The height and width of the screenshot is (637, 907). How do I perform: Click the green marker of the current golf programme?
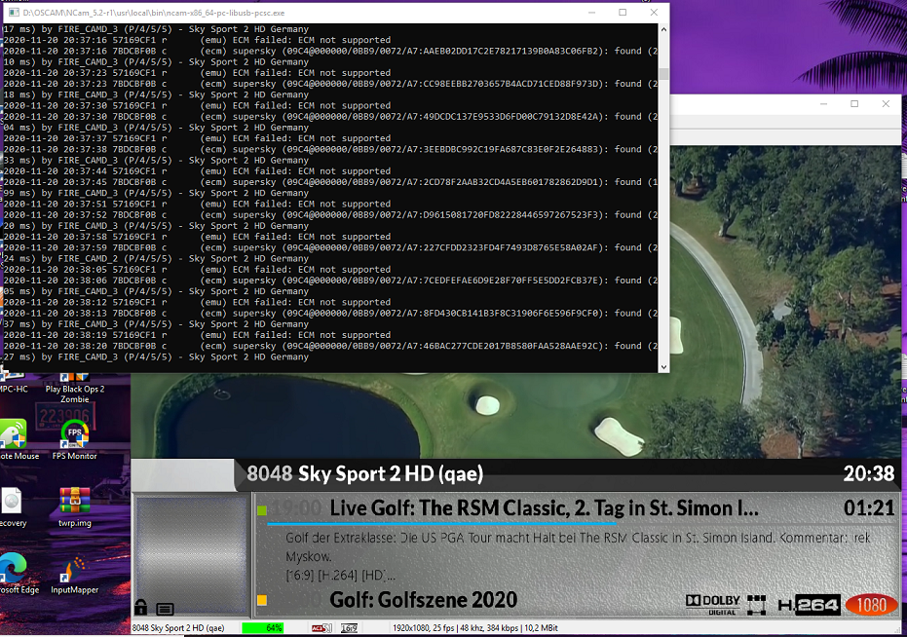click(262, 510)
